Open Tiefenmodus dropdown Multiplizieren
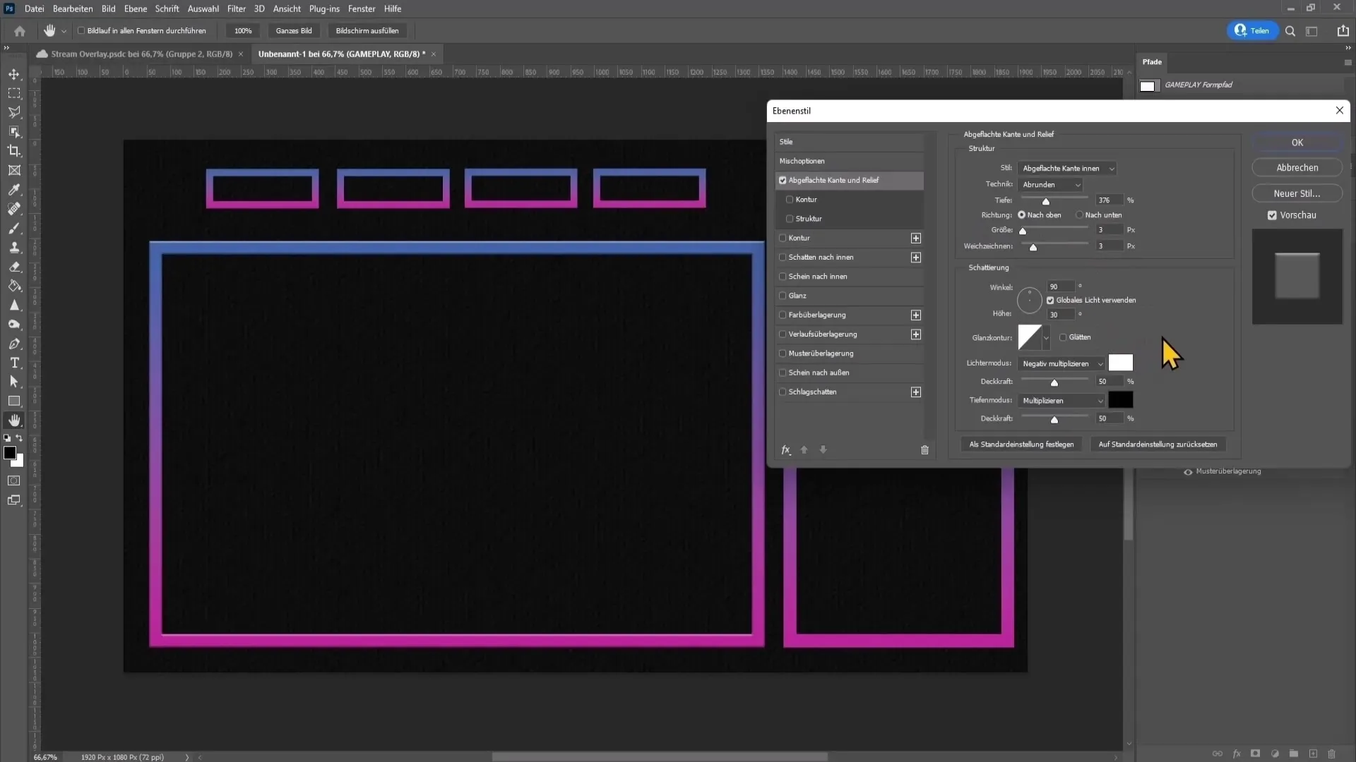1356x762 pixels. 1061,401
